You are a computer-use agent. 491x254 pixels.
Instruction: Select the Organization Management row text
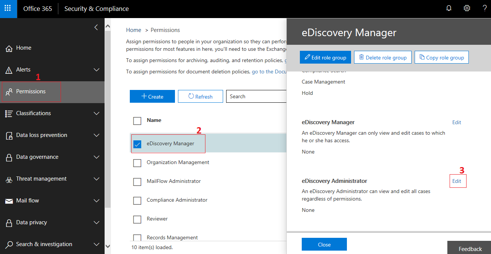click(178, 162)
